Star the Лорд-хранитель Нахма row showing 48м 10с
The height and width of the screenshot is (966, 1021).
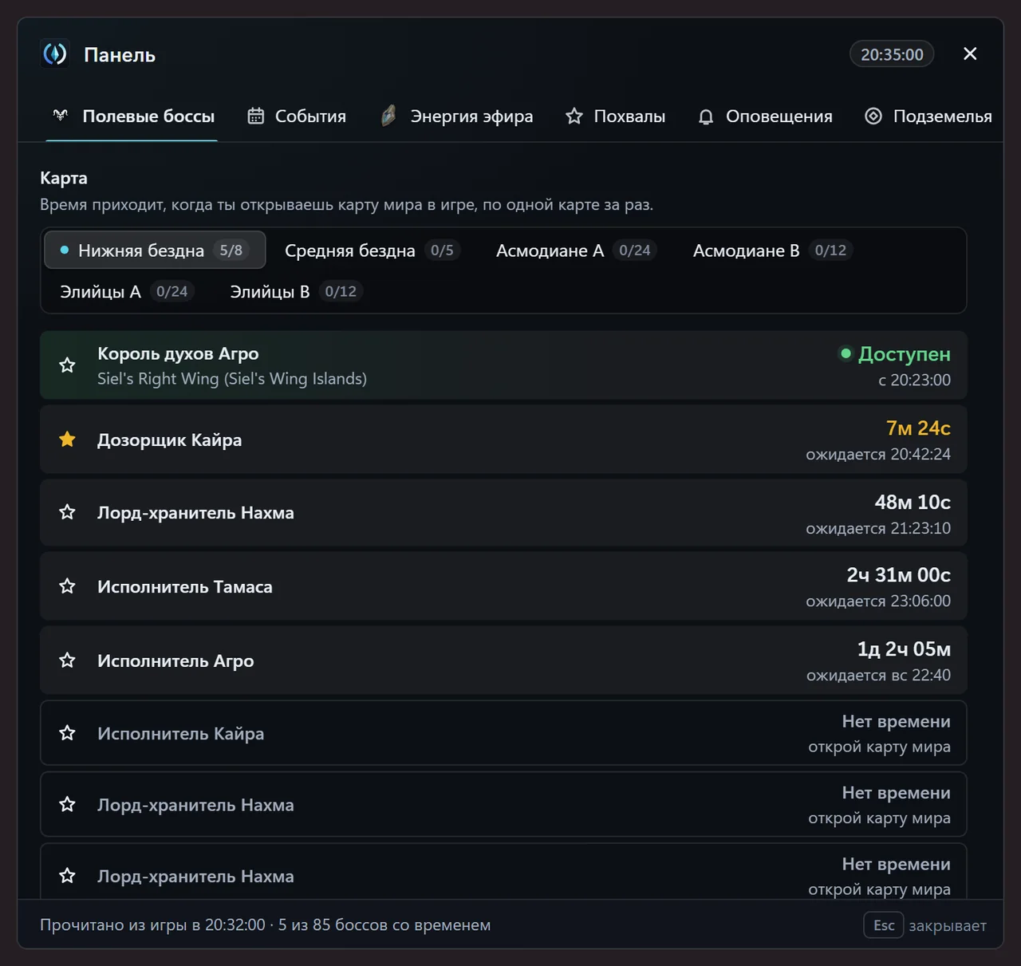67,512
